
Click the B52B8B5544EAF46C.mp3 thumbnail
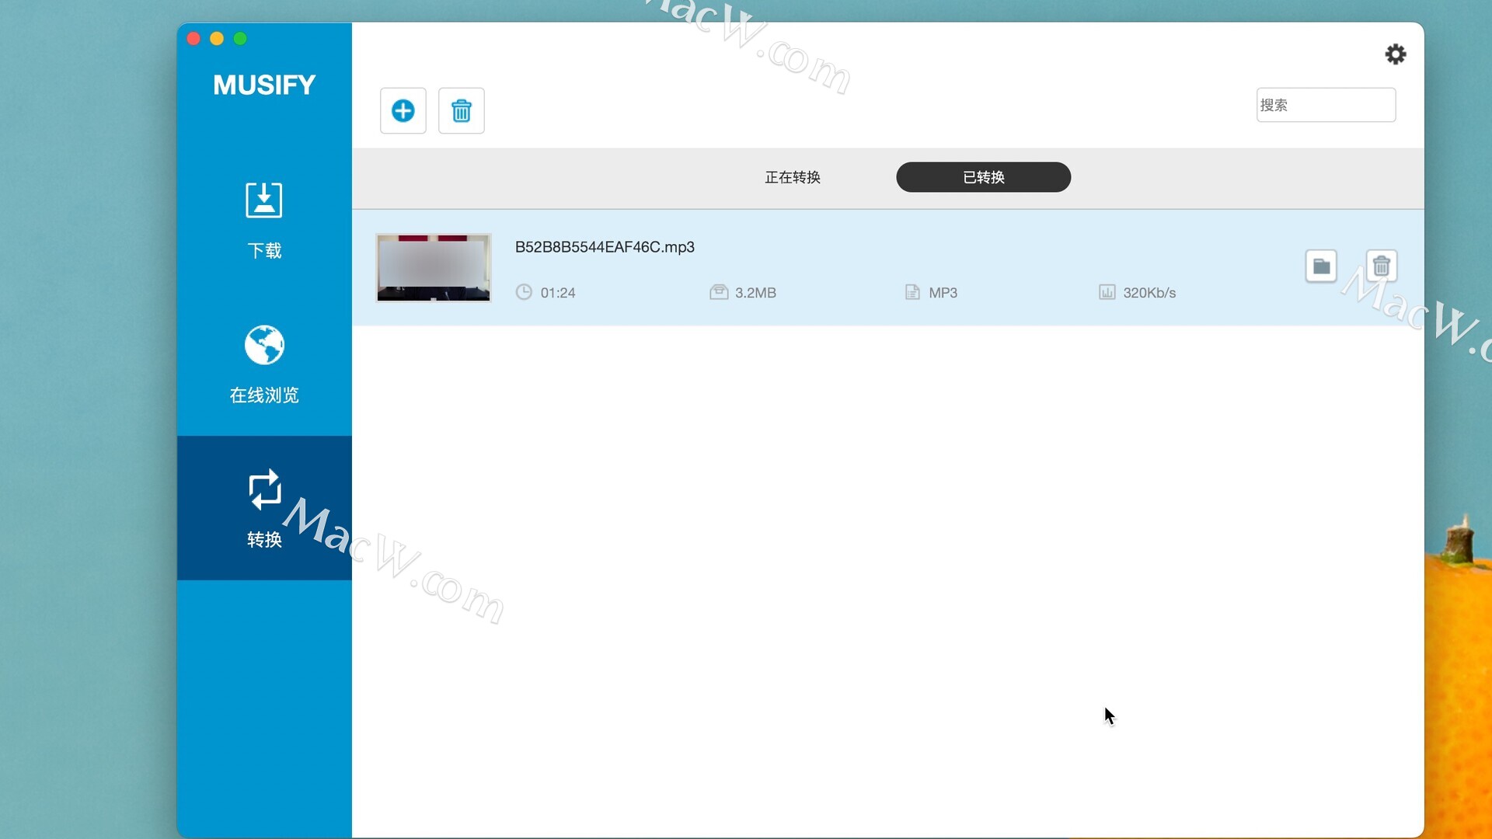(x=434, y=267)
